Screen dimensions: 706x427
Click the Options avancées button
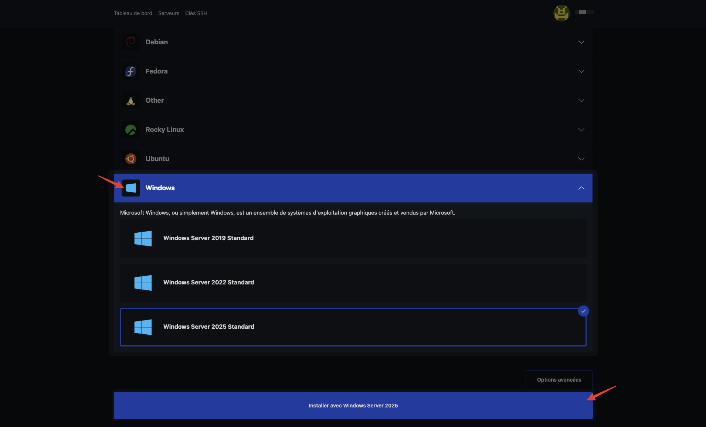pyautogui.click(x=559, y=380)
